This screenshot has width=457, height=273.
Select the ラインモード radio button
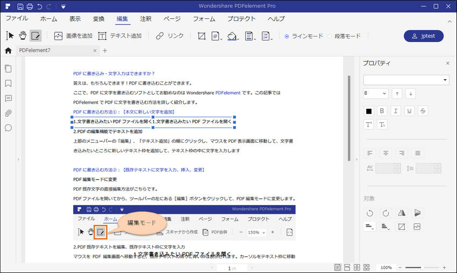point(287,36)
